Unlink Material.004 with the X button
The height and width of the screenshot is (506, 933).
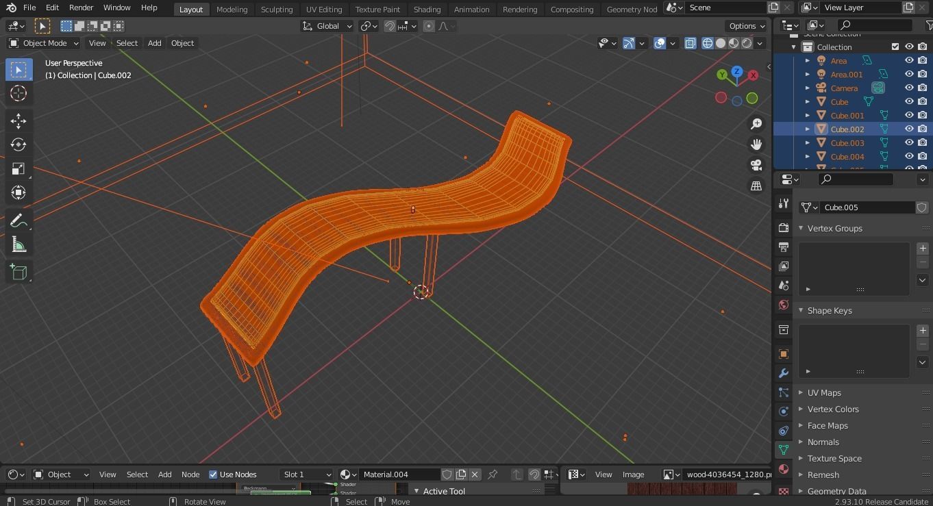(475, 475)
